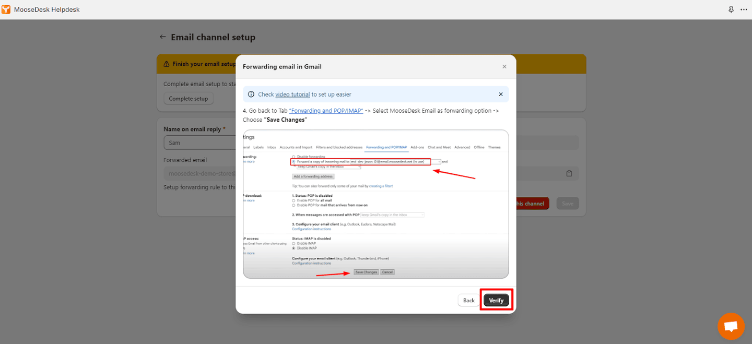
Task: Click the Save button on the setup page
Action: (x=568, y=204)
